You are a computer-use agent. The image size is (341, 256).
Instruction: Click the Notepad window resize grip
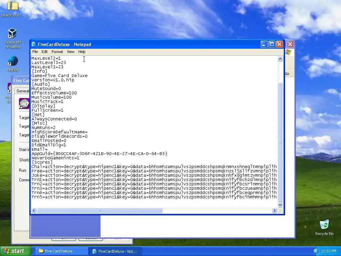[280, 211]
